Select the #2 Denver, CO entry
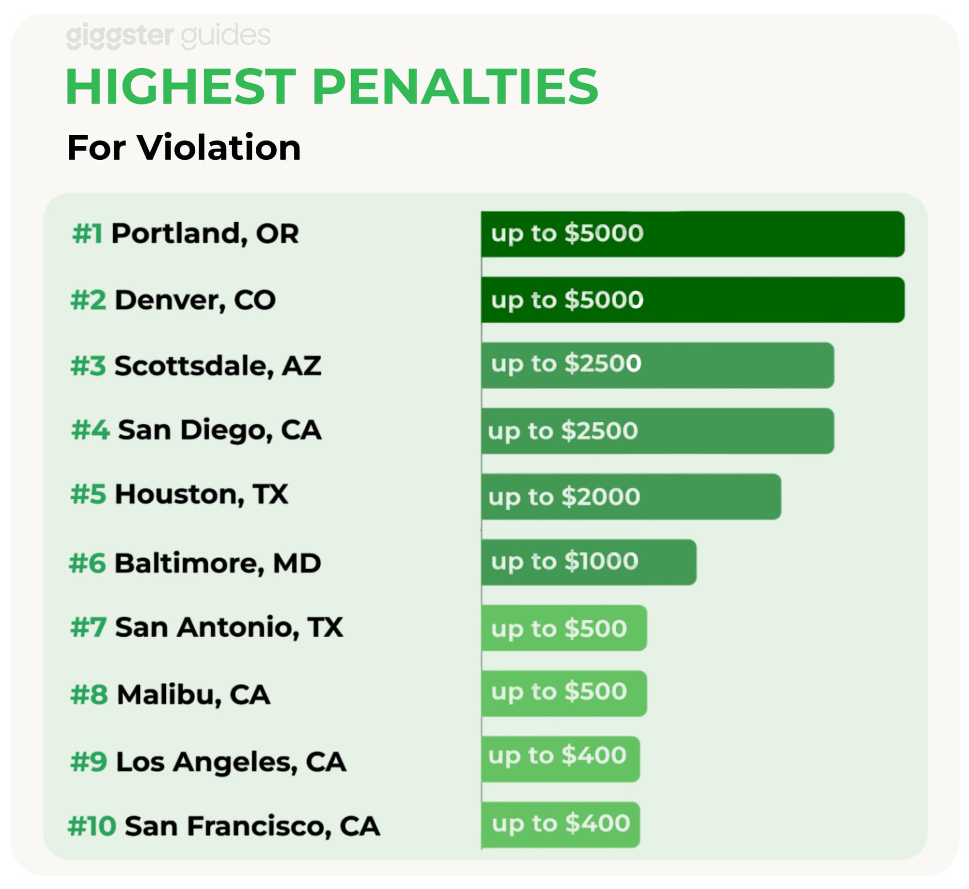Screen dimensions: 969x889 click(x=173, y=300)
